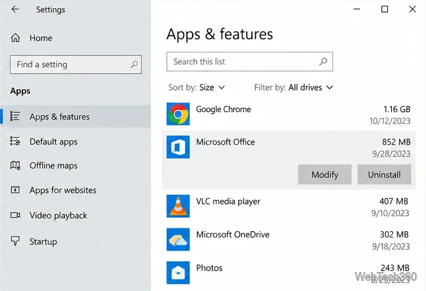
Task: Click Modify for Microsoft Office
Action: (325, 174)
